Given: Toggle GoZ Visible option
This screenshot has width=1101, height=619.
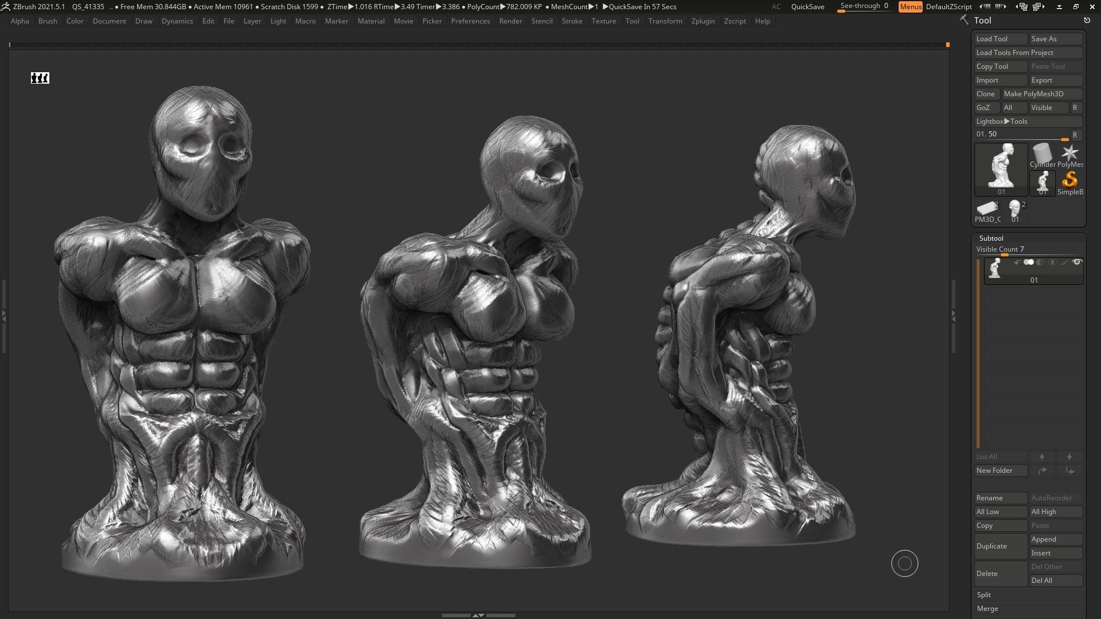Looking at the screenshot, I should 1049,108.
